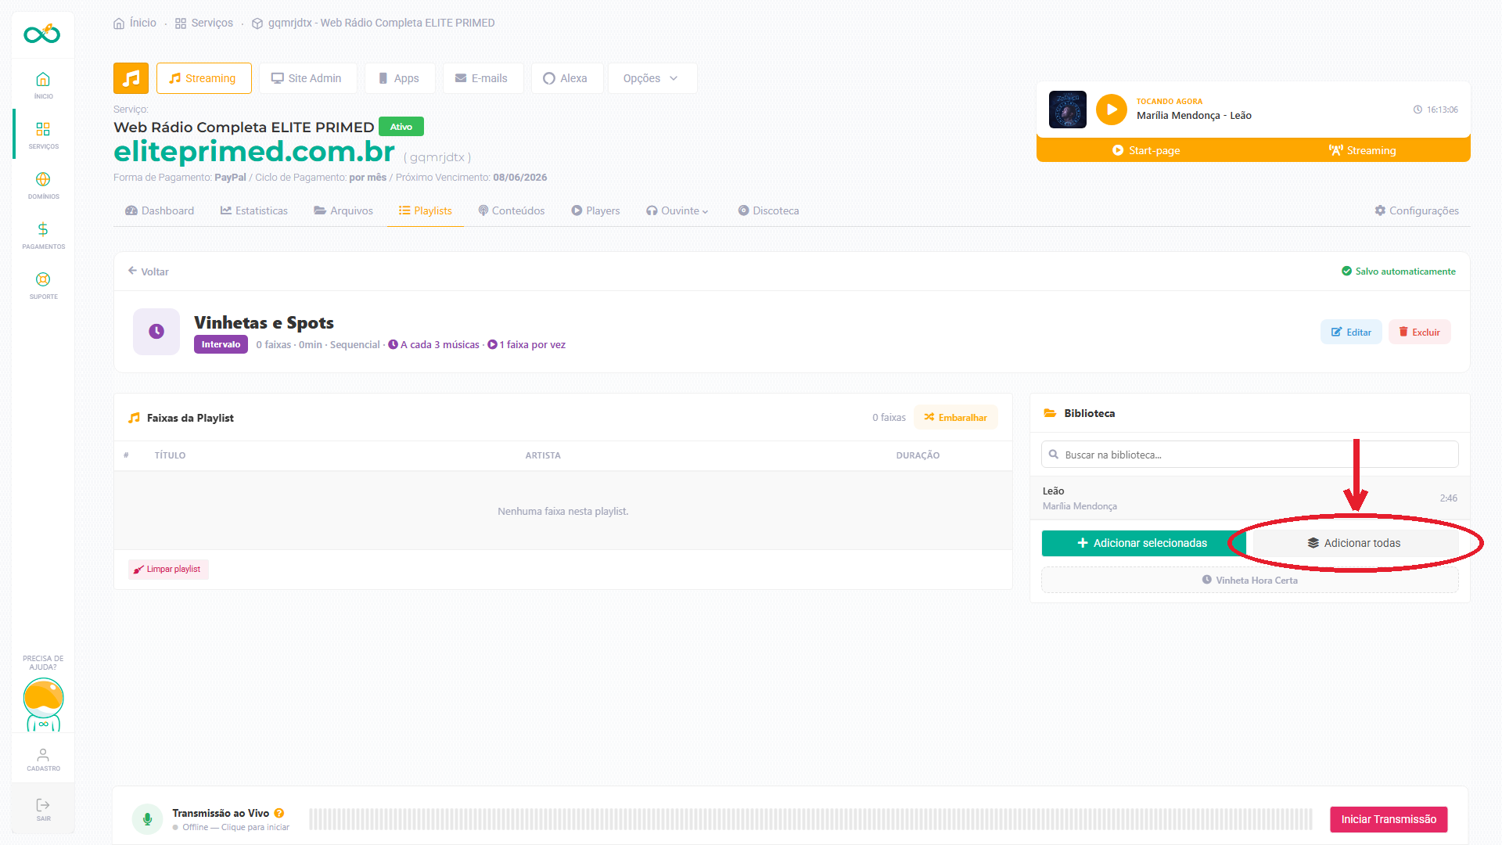Click the Salvo automaticamente check icon
The width and height of the screenshot is (1502, 845).
pos(1346,271)
